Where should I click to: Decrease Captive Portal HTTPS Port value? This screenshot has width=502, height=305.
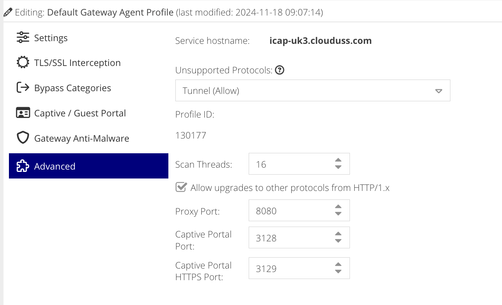pyautogui.click(x=338, y=271)
